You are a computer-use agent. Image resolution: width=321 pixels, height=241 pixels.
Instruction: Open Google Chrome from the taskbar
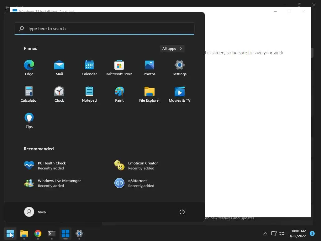click(38, 233)
